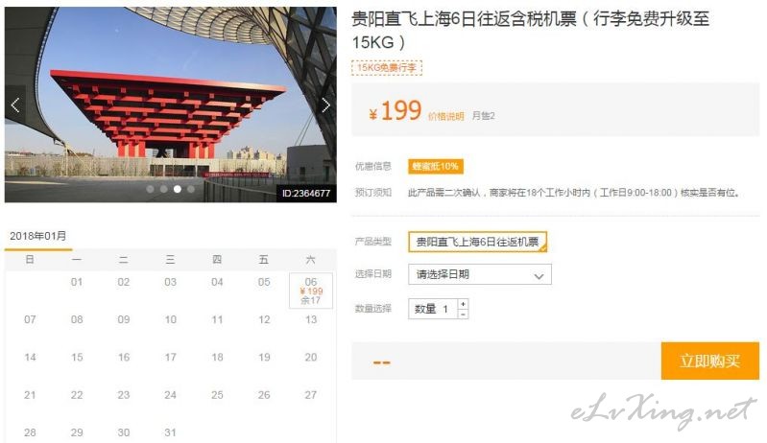This screenshot has width=767, height=443.
Task: Select the first carousel indicator dot
Action: [150, 189]
